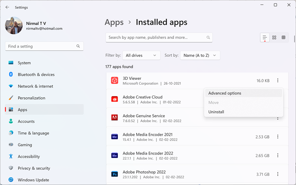Switch to grid view layout
296x185 pixels.
274,38
